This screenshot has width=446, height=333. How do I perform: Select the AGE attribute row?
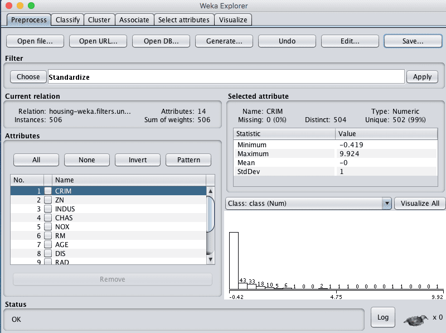click(108, 244)
